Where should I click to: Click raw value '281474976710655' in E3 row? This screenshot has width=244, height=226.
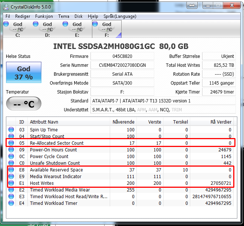212,197
